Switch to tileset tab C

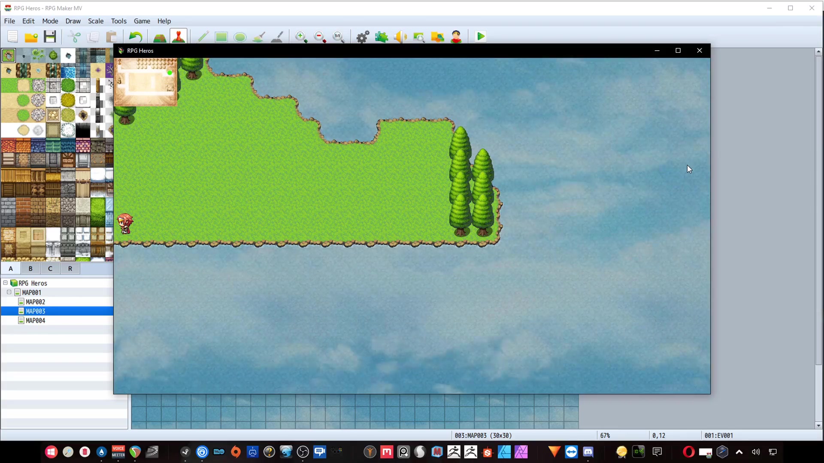click(x=50, y=269)
